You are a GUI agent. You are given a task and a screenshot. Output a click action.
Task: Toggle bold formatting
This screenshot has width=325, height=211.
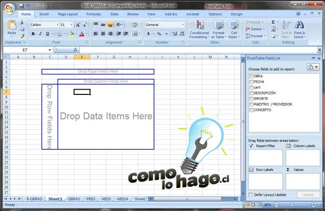tap(33, 33)
